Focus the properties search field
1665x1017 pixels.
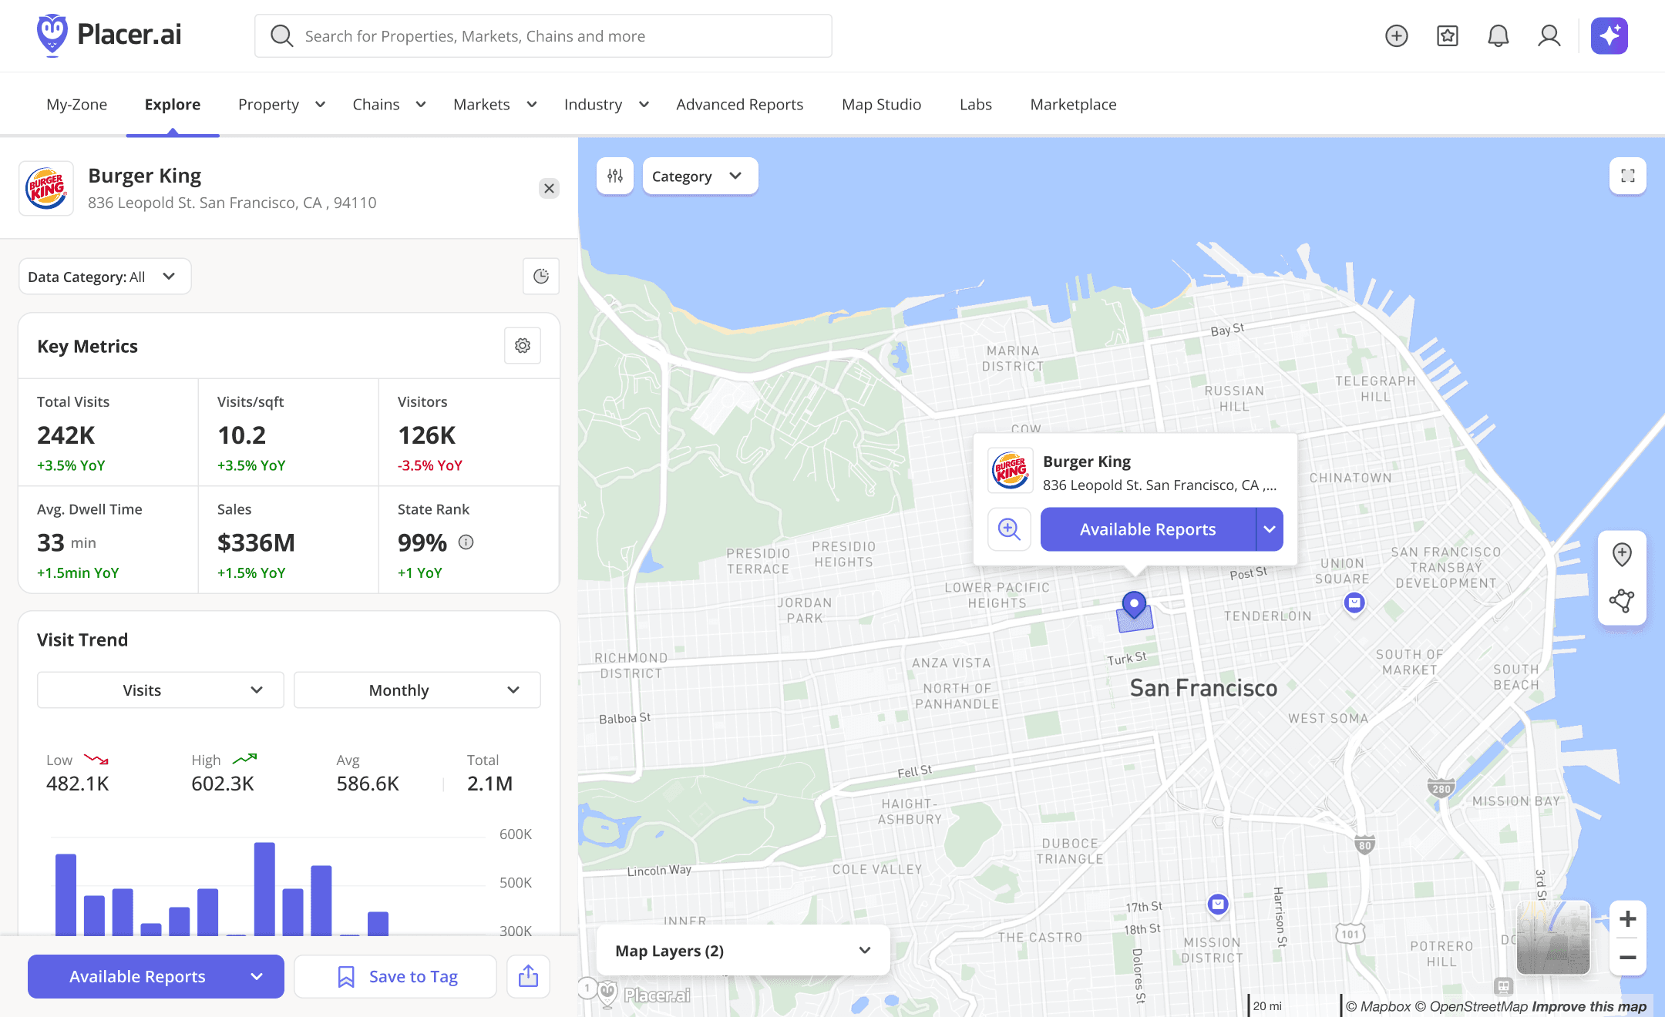pyautogui.click(x=543, y=36)
